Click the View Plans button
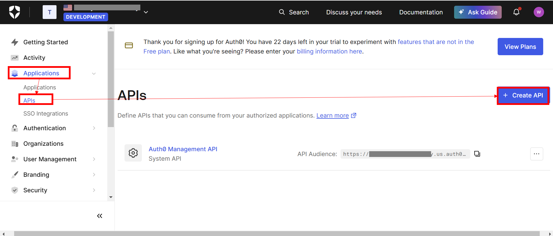Viewport: 553px width, 236px height. (x=520, y=47)
